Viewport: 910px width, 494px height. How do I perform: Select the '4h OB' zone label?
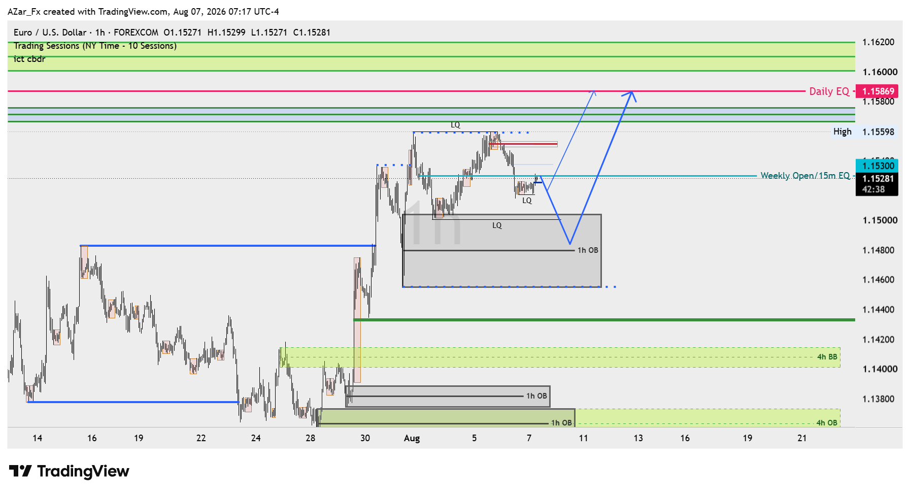pyautogui.click(x=827, y=423)
